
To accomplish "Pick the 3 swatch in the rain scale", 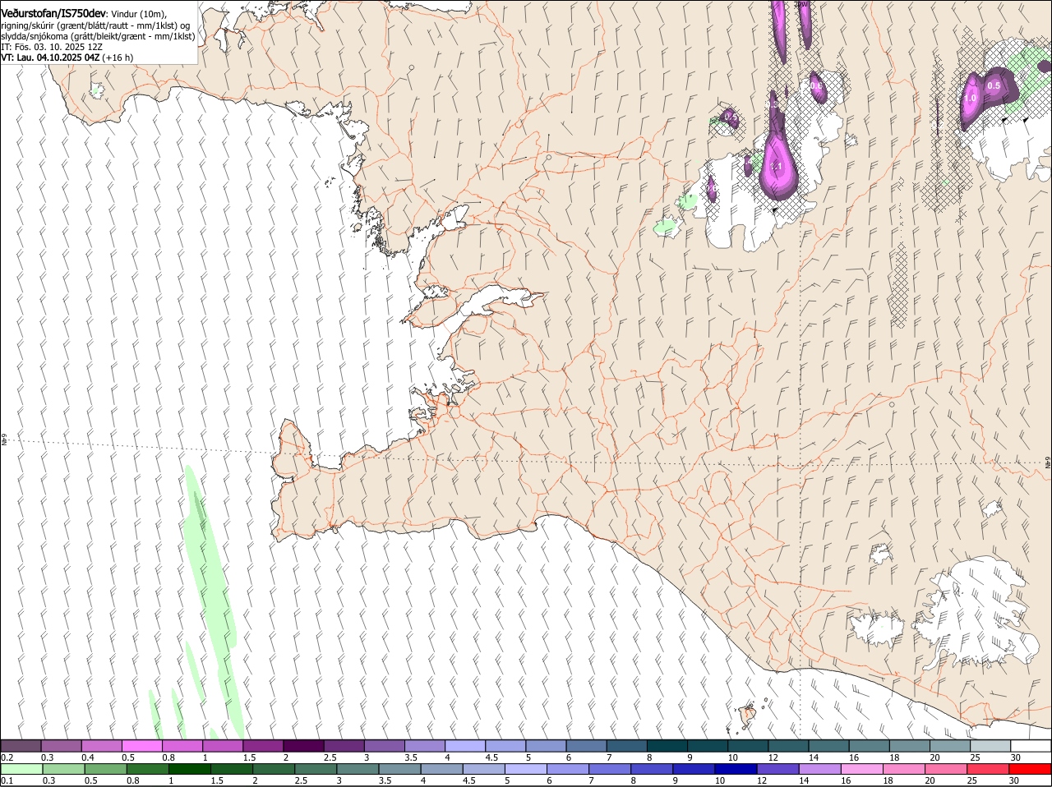I will [x=358, y=770].
